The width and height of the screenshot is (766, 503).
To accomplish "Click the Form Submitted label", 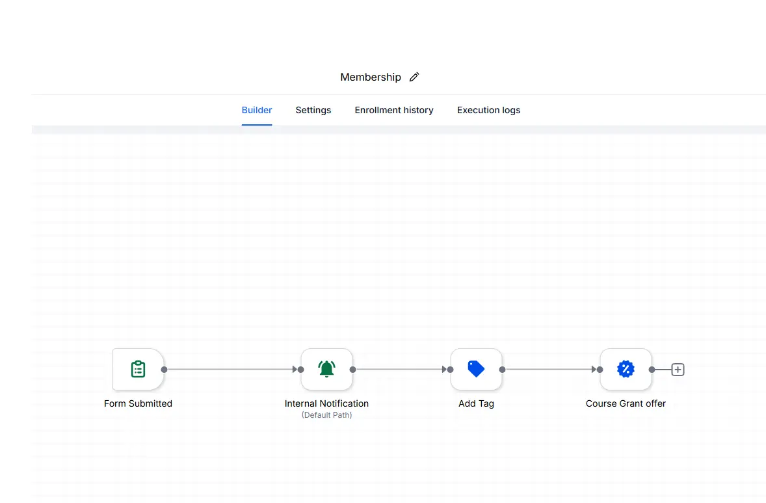I will click(139, 404).
